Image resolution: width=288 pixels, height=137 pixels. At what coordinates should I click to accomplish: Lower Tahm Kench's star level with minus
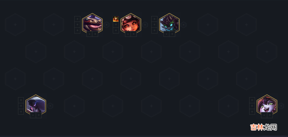(90, 34)
